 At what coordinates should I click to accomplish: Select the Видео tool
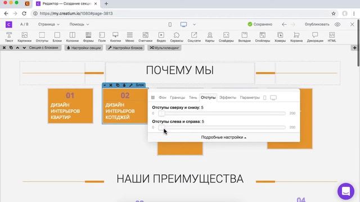pos(161,37)
